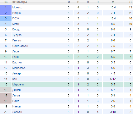Open the Лион team page
The width and height of the screenshot is (133, 114).
pyautogui.click(x=15, y=51)
